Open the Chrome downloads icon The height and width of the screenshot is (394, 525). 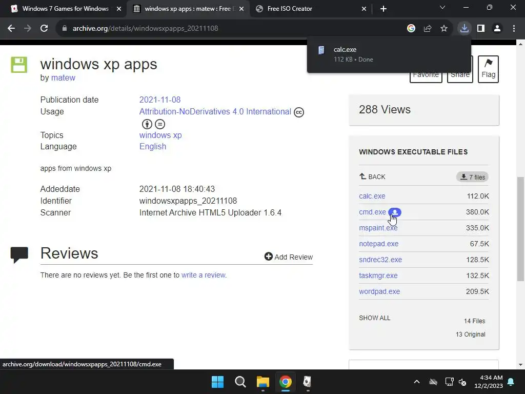465,29
